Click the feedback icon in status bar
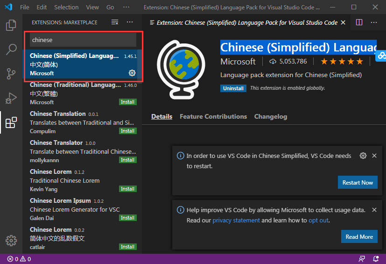Viewport: 386px width, 264px height. (362, 259)
